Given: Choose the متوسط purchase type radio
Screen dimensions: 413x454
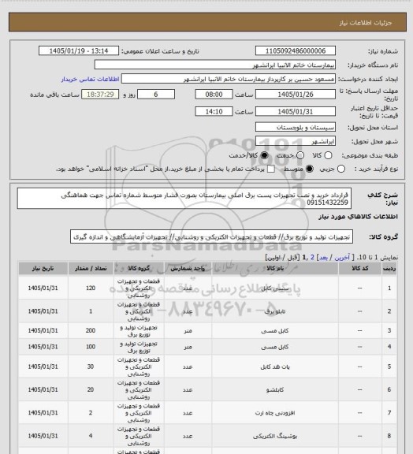Looking at the screenshot, I should [x=310, y=169].
